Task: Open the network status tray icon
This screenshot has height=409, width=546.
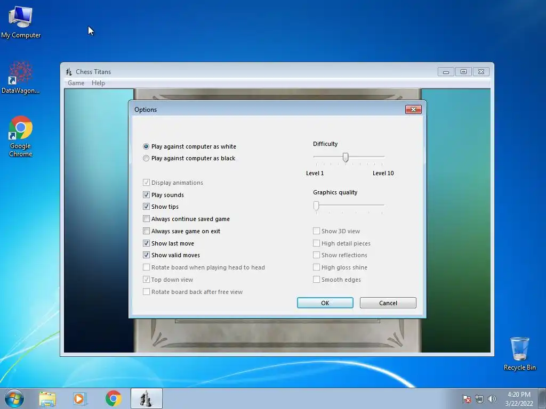Action: point(479,399)
